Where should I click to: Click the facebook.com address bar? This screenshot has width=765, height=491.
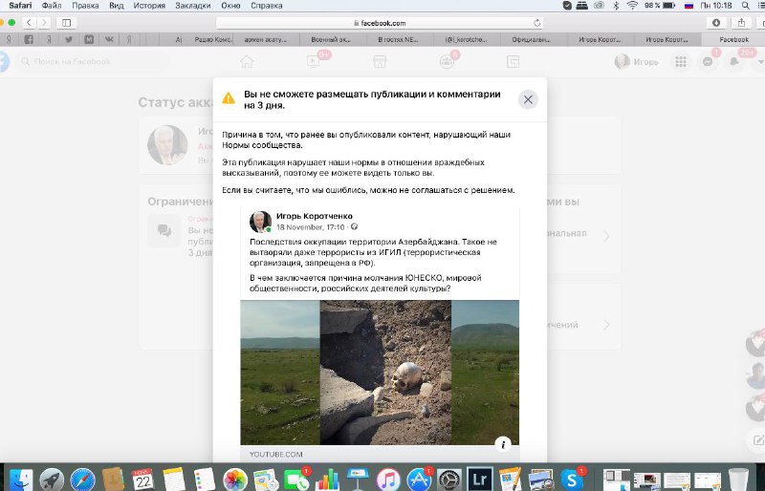[379, 23]
